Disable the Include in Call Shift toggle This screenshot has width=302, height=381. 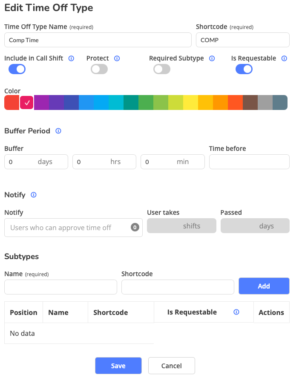pyautogui.click(x=17, y=69)
